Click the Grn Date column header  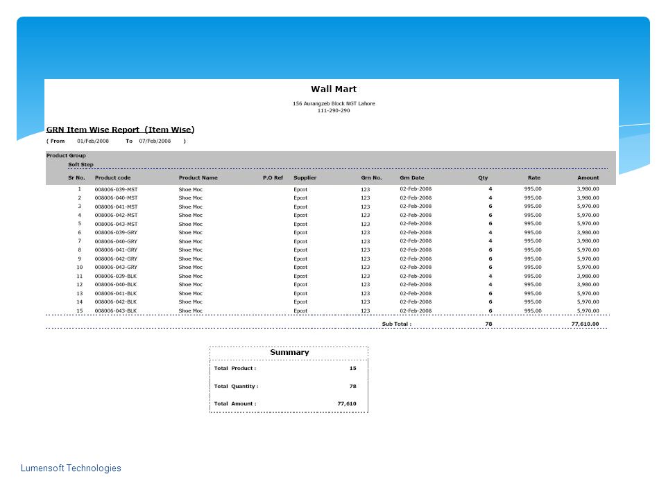click(411, 178)
